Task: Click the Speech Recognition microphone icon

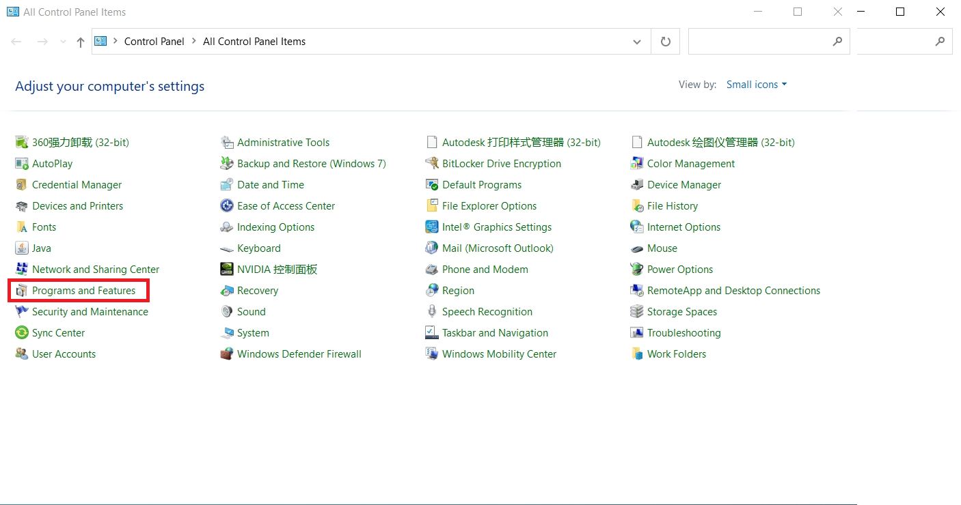Action: click(x=431, y=311)
